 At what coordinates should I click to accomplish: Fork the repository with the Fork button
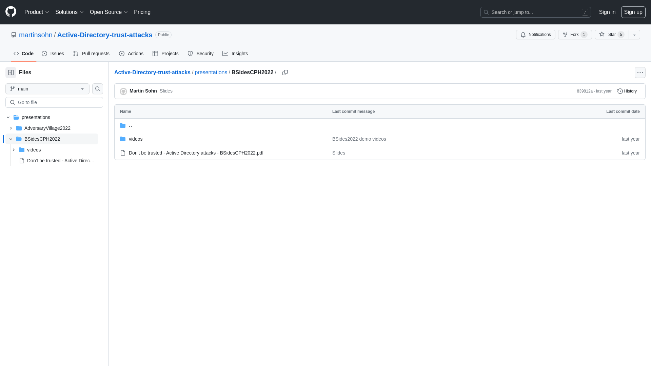pyautogui.click(x=575, y=35)
